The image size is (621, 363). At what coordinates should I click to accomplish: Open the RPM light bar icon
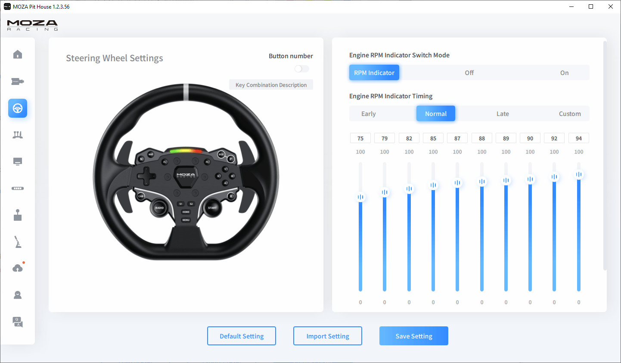pyautogui.click(x=18, y=188)
